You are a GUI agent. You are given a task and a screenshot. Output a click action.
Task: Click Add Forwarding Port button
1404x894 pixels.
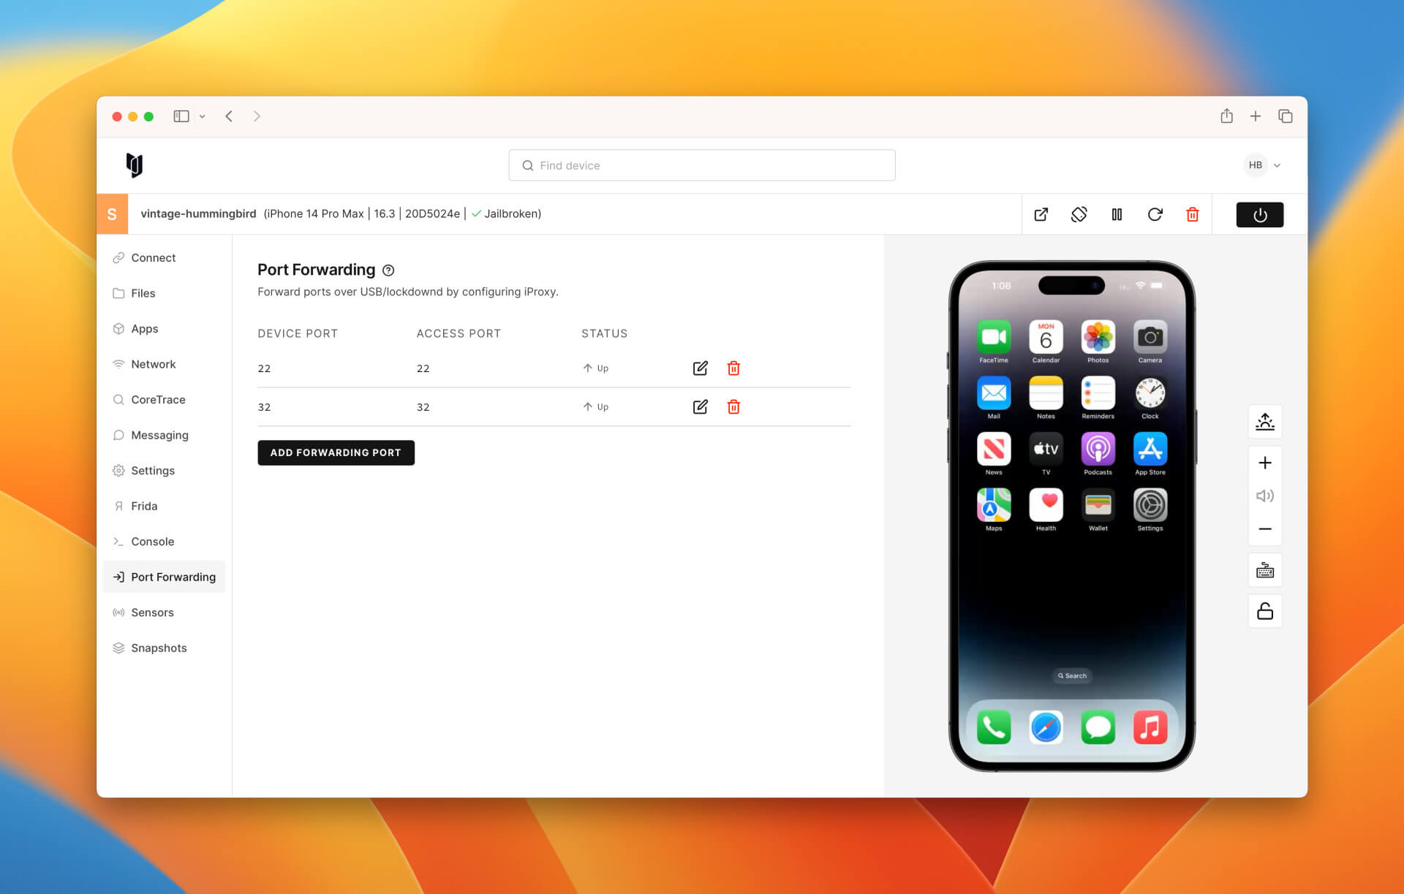click(336, 452)
